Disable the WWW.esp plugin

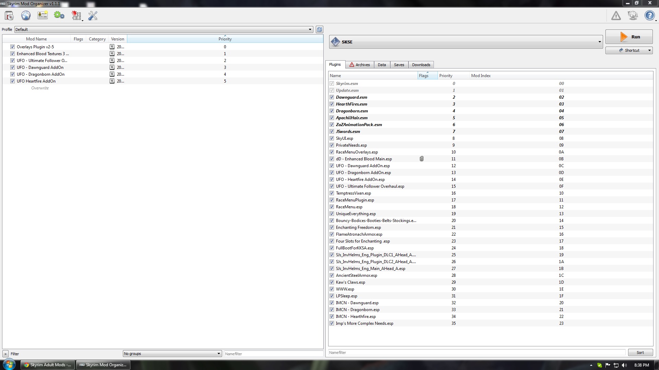point(332,289)
